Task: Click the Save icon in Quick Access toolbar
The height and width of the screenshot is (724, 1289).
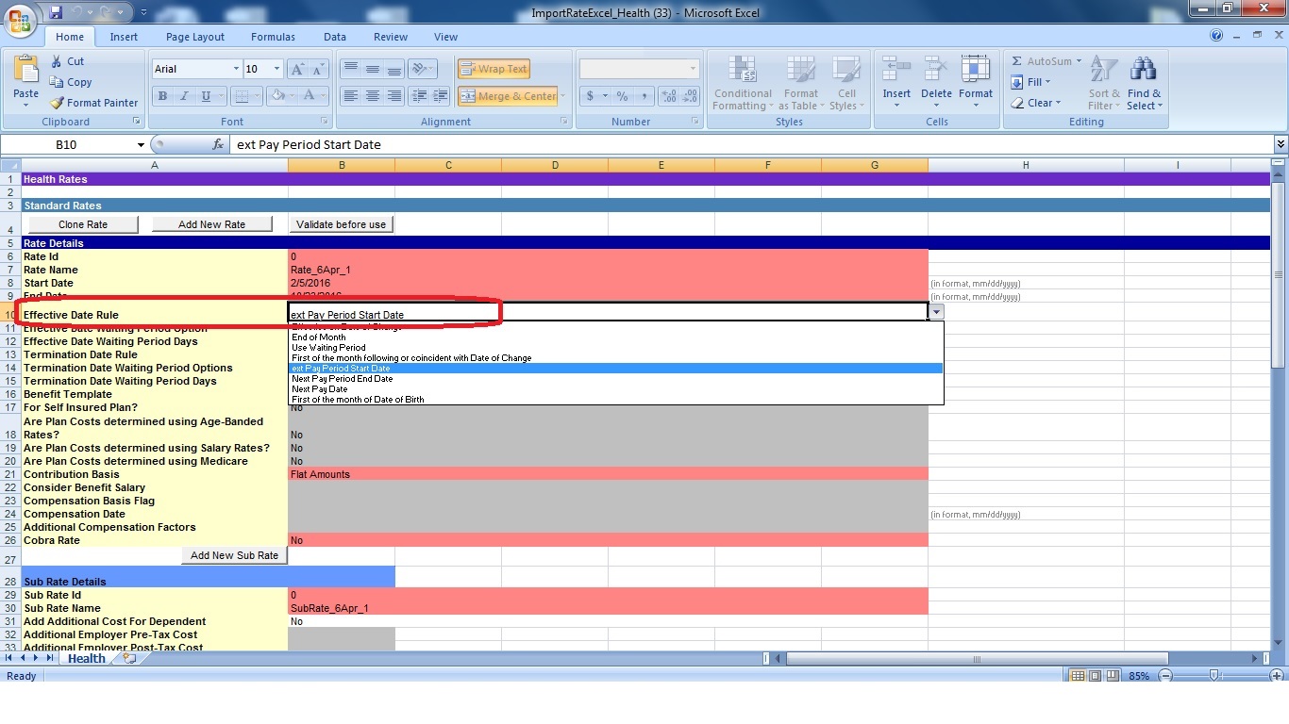Action: click(x=56, y=13)
